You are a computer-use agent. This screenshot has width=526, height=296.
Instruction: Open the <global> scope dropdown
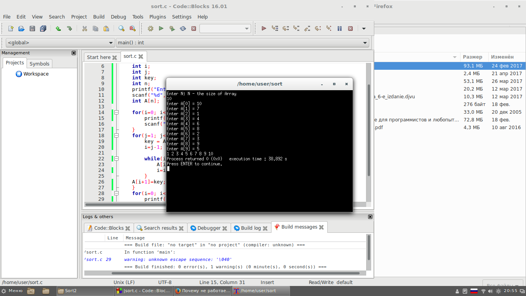tap(60, 43)
